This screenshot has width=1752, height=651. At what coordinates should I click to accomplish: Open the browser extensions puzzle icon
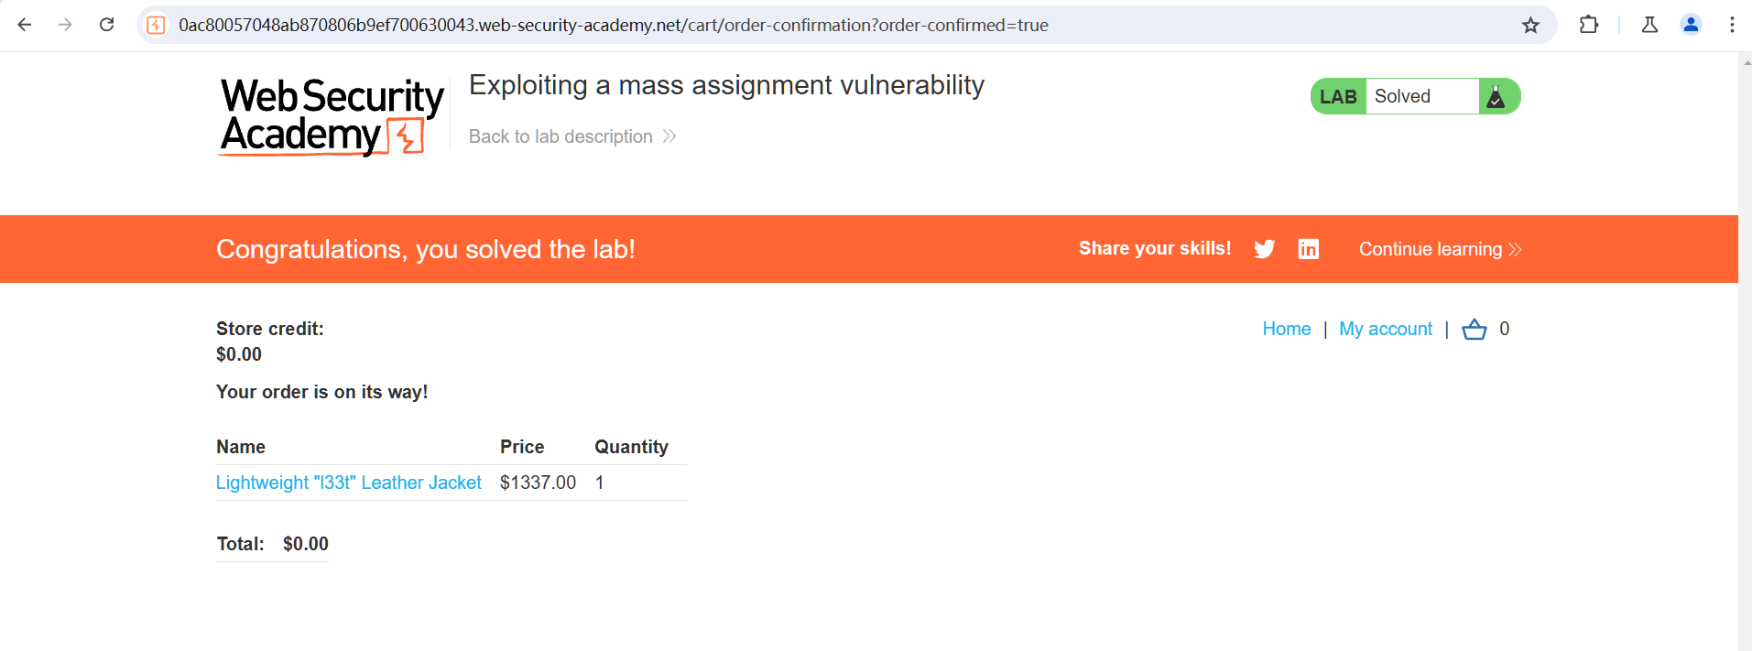1589,25
